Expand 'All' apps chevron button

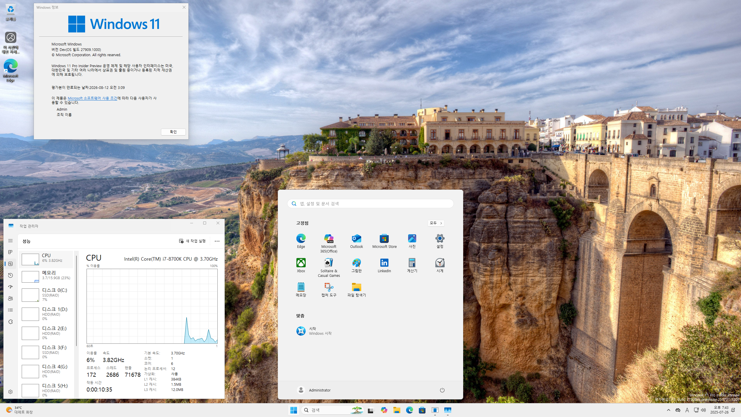click(436, 223)
